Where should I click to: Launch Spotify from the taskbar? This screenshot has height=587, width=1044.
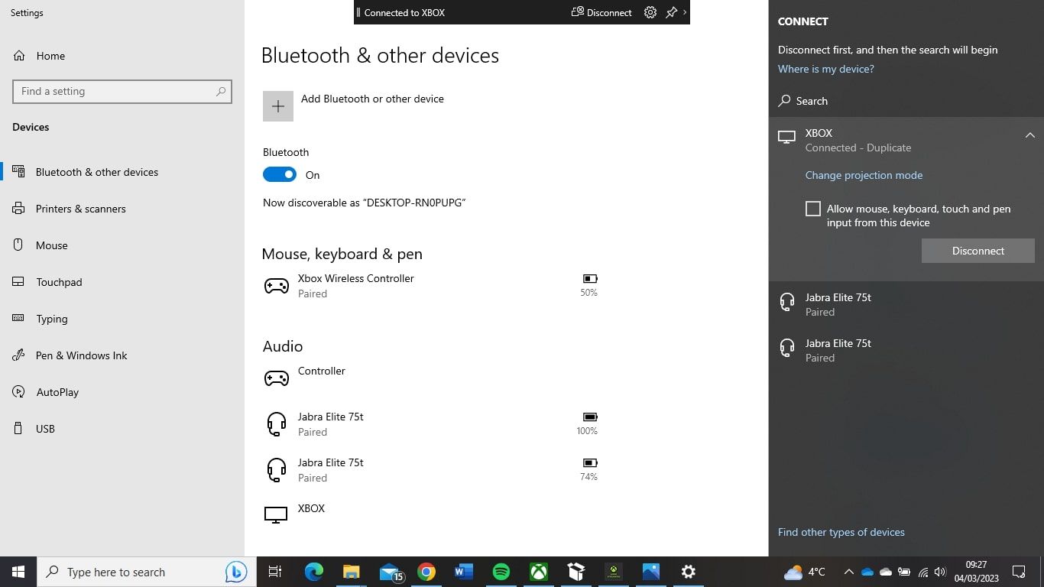coord(501,572)
